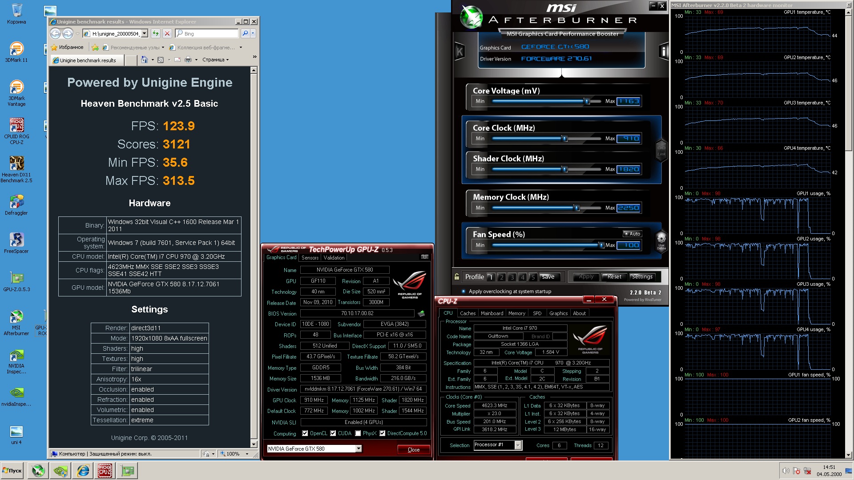Expand the Processor #1 selection combo box
The width and height of the screenshot is (854, 480).
[x=518, y=445]
